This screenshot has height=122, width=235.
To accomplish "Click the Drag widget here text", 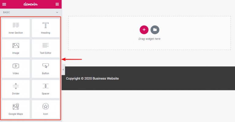I will click(149, 39).
